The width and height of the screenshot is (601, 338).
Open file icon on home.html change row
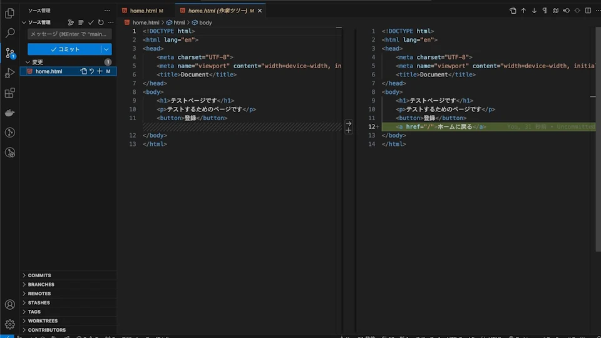click(83, 71)
